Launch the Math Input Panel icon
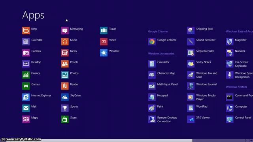 152,86
